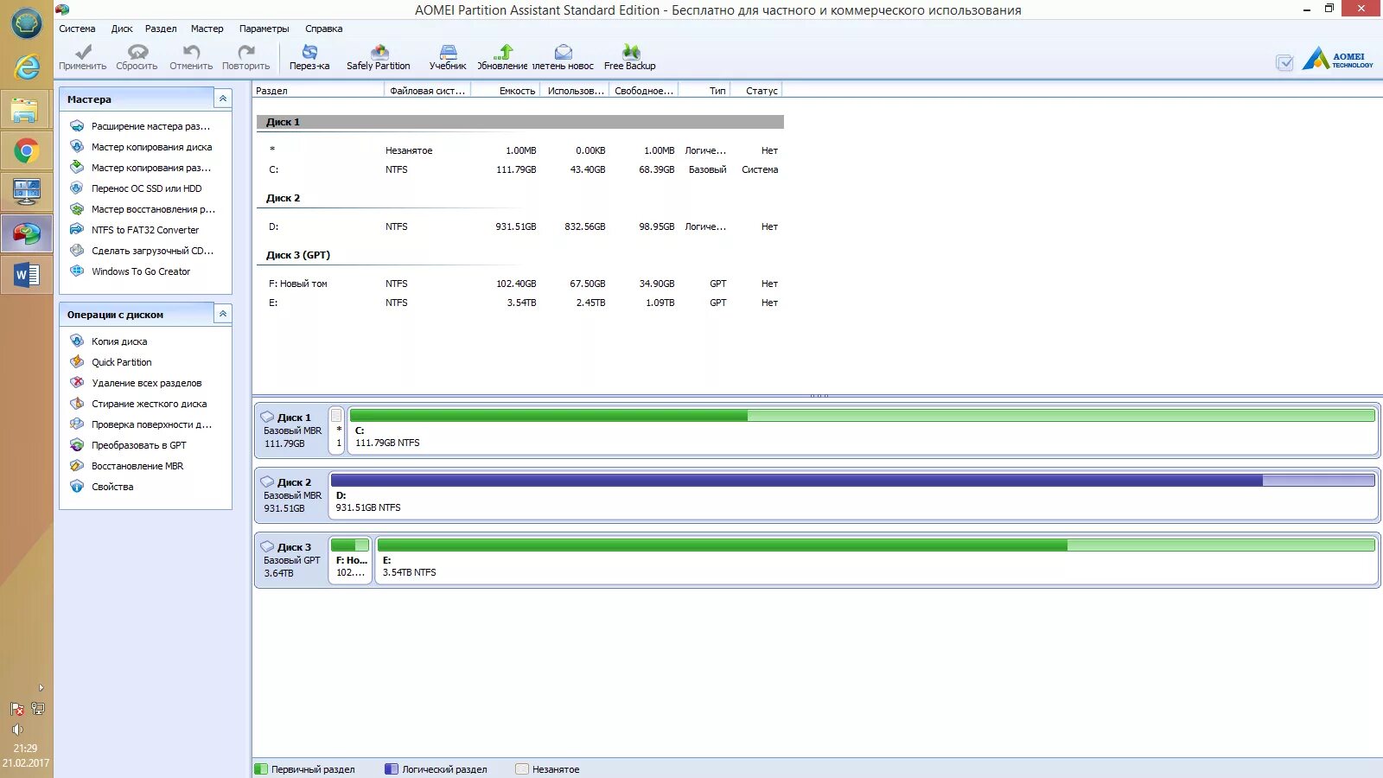Sort by Раздел column header
This screenshot has height=778, width=1383.
[318, 90]
